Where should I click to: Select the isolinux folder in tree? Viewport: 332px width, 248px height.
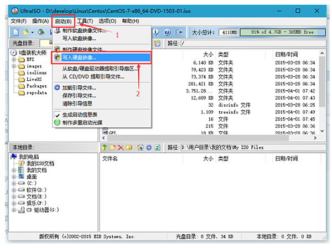point(37,73)
